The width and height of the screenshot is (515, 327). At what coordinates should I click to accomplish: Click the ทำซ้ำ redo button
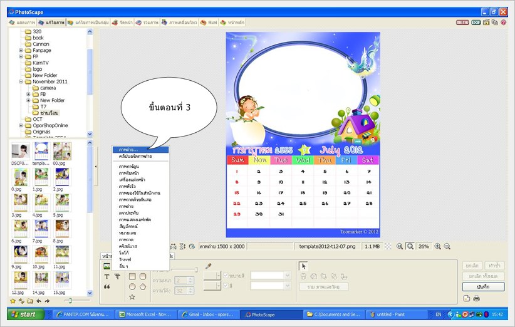[x=494, y=266]
